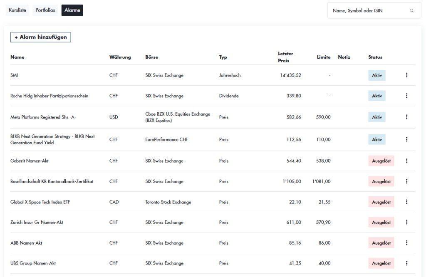Open the options menu for Roche Hldg row
This screenshot has height=277, width=426.
(x=406, y=96)
